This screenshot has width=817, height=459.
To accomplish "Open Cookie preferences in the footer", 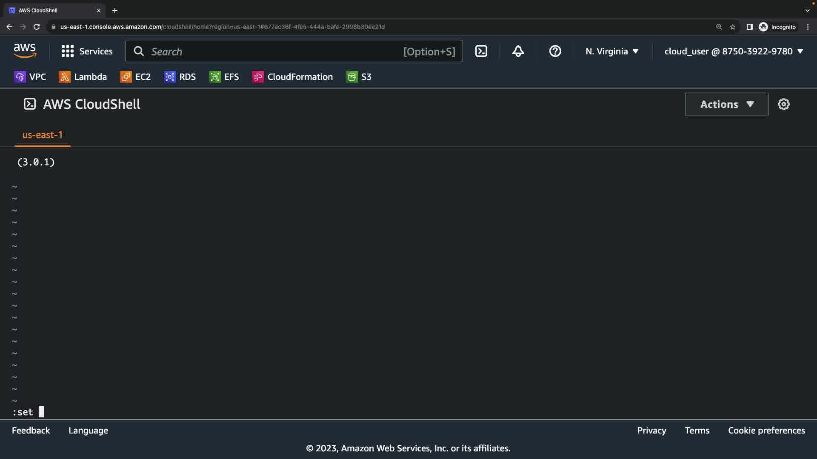I will (x=766, y=431).
